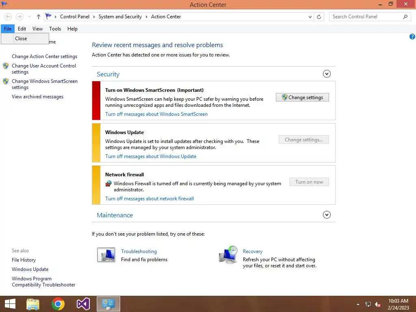
Task: Open the Troubleshooting link
Action: click(139, 251)
